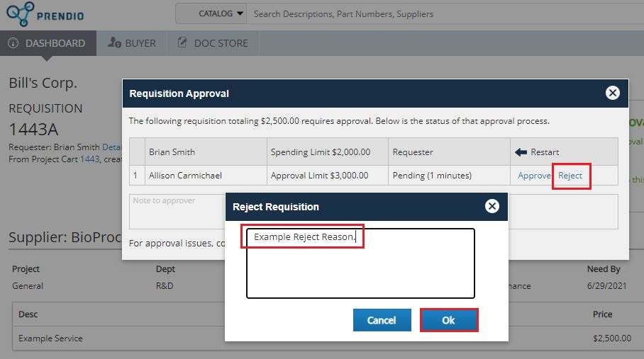
Task: Click the Reject link for Allison Carmichael
Action: (x=570, y=176)
